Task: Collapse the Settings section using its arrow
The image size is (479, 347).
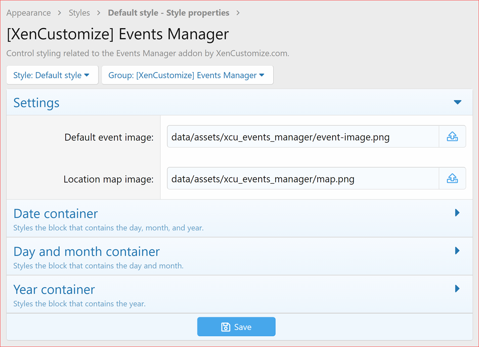Action: tap(457, 102)
